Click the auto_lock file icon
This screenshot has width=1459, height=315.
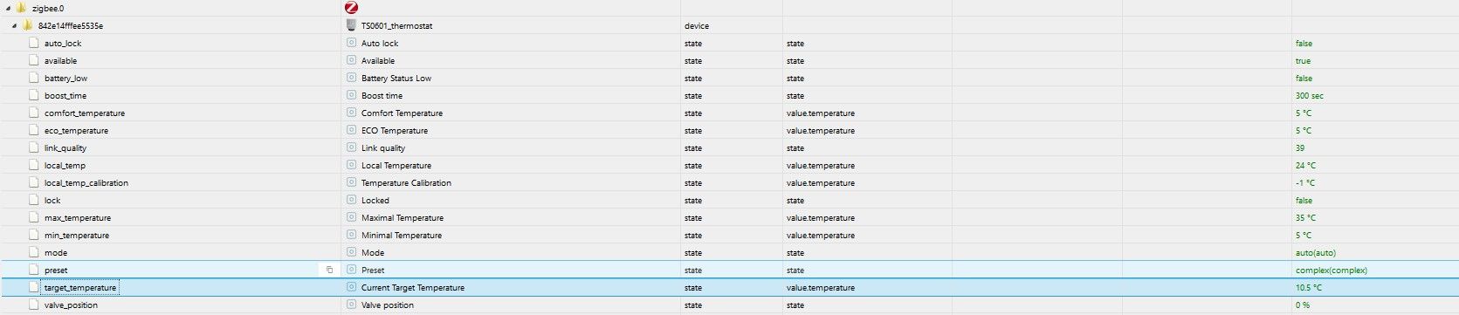pyautogui.click(x=34, y=43)
